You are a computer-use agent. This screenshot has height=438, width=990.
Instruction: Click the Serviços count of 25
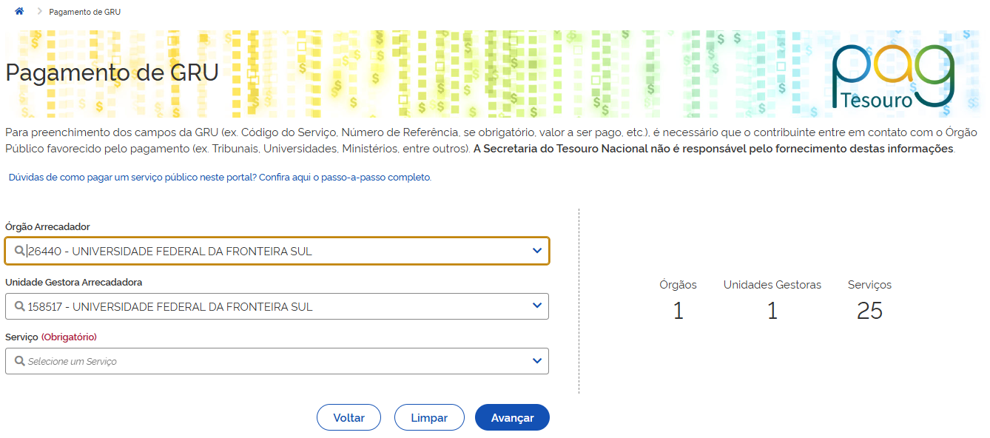click(869, 311)
